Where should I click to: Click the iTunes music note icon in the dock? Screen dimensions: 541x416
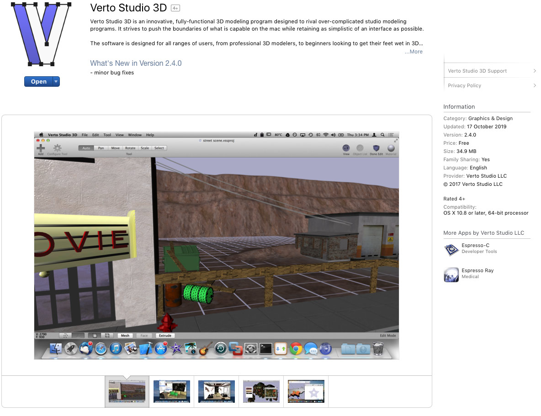116,349
